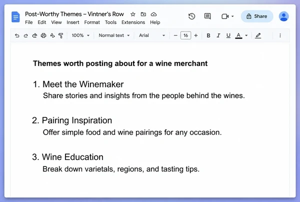Open the Normal text style dropdown
Viewport: 300px width, 202px height.
tap(114, 35)
